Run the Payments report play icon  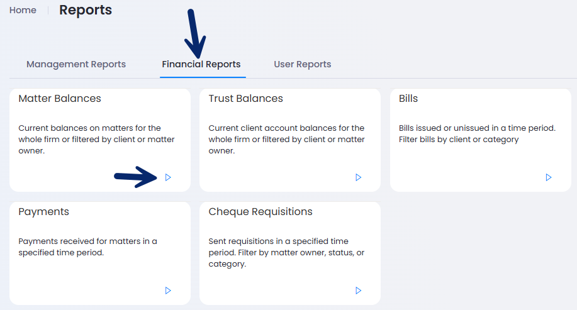pyautogui.click(x=168, y=291)
